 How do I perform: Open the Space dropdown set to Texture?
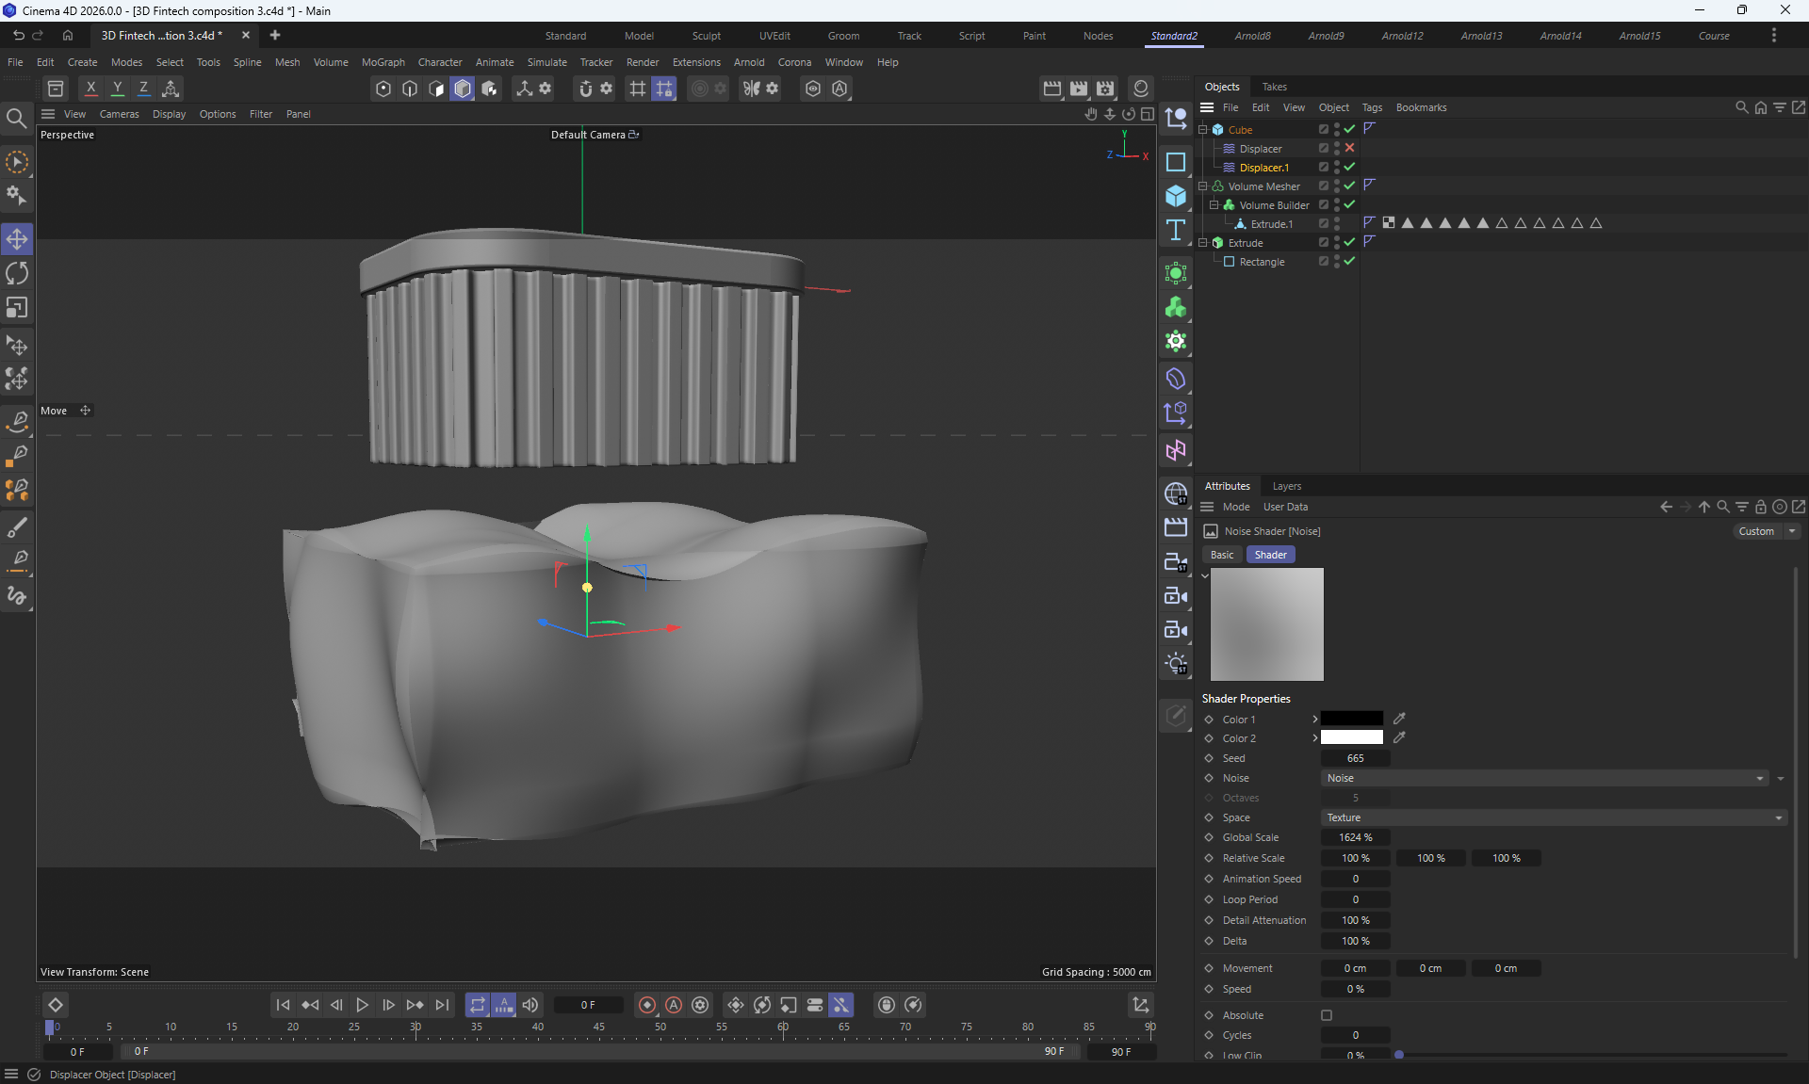coord(1553,817)
